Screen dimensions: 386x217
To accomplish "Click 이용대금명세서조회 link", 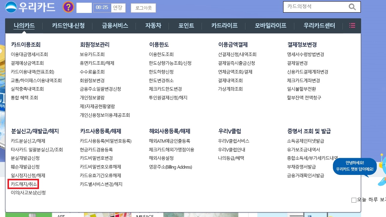I will point(29,54).
